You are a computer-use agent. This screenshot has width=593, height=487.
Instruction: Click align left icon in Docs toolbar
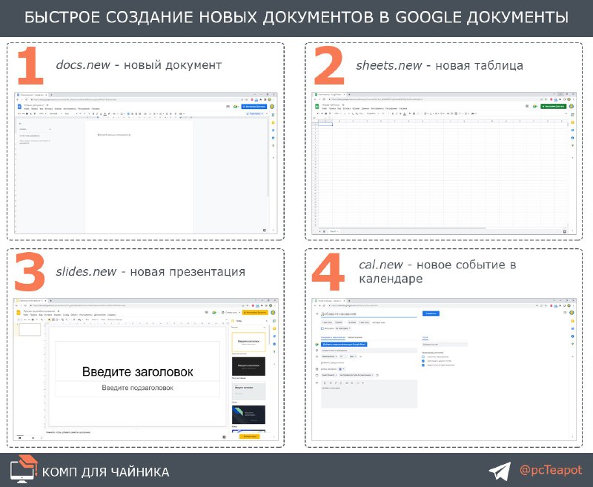128,113
